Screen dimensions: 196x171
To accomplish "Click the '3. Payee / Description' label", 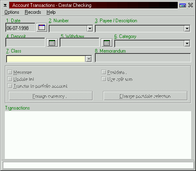I will pyautogui.click(x=116, y=21).
